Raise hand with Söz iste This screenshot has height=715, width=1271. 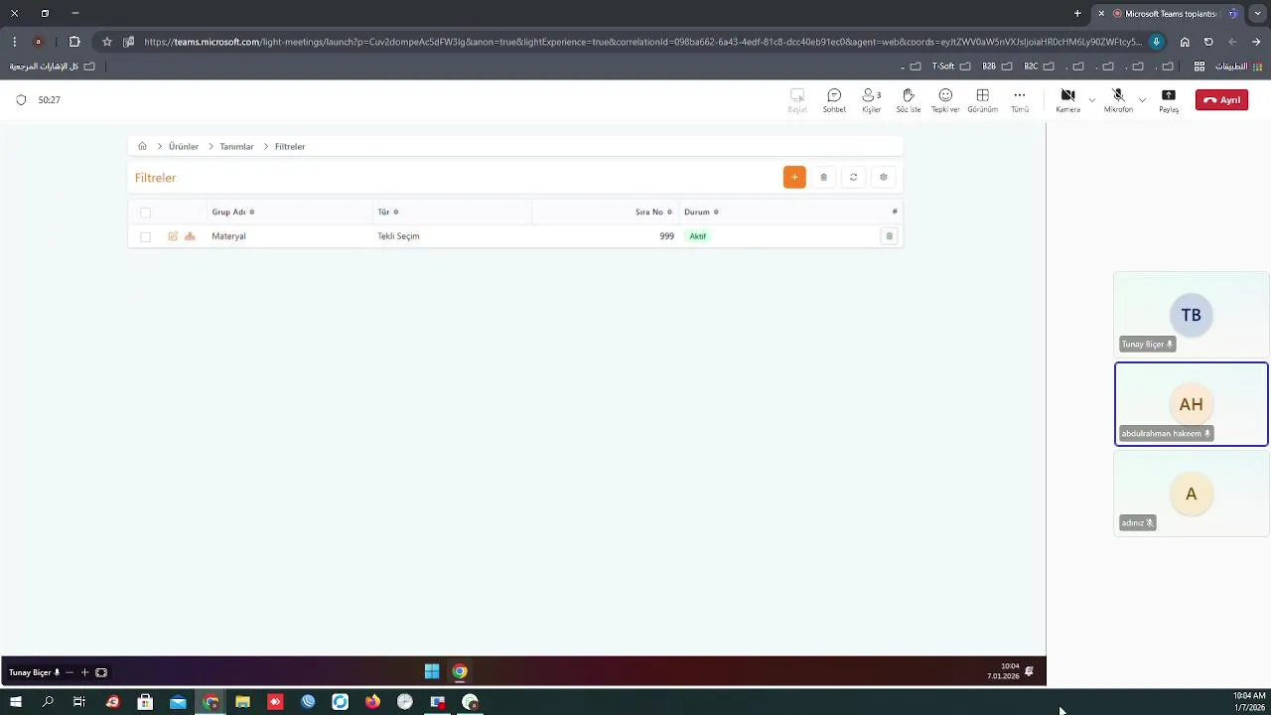pos(908,100)
